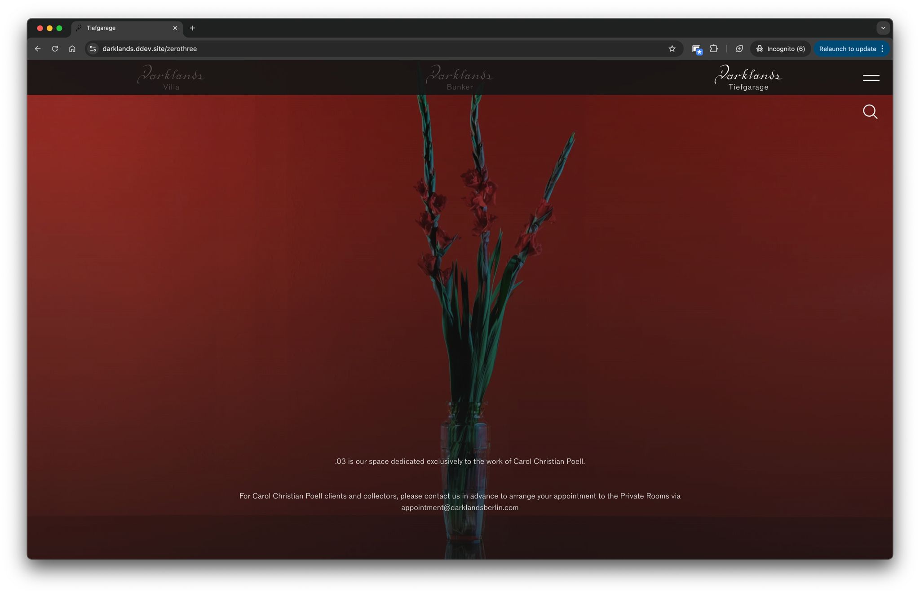The height and width of the screenshot is (595, 920).
Task: Go to browser home page
Action: (x=72, y=48)
